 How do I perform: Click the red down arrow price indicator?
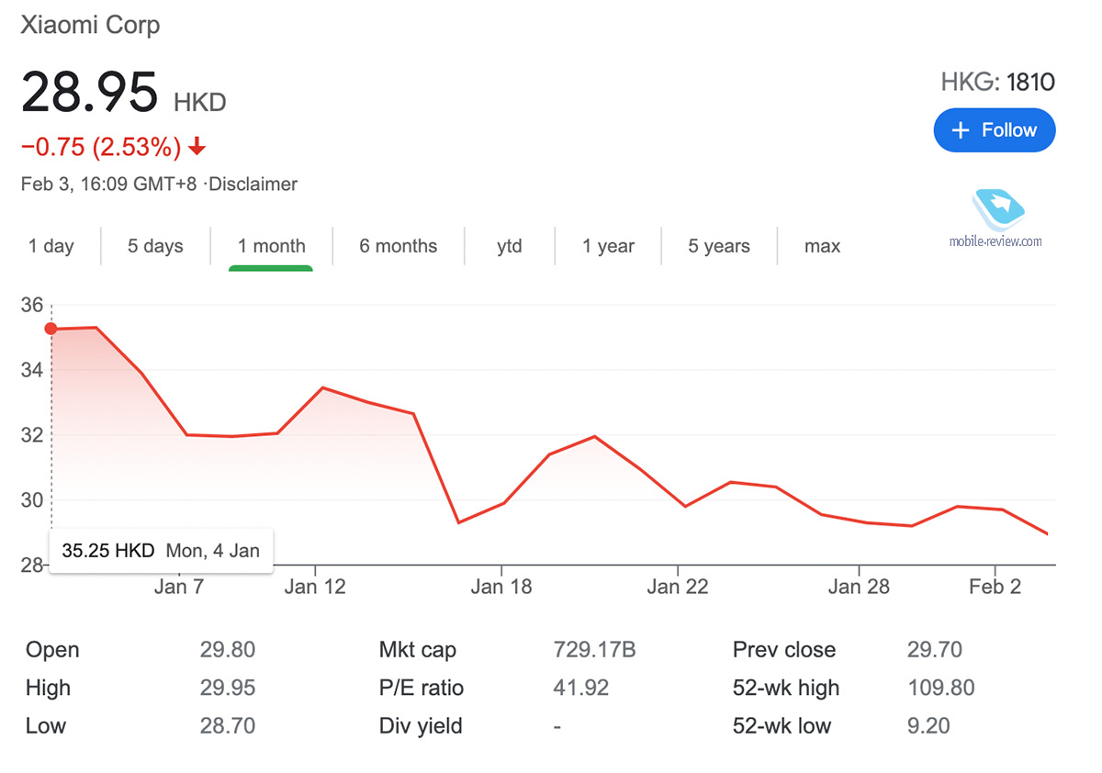click(x=197, y=147)
